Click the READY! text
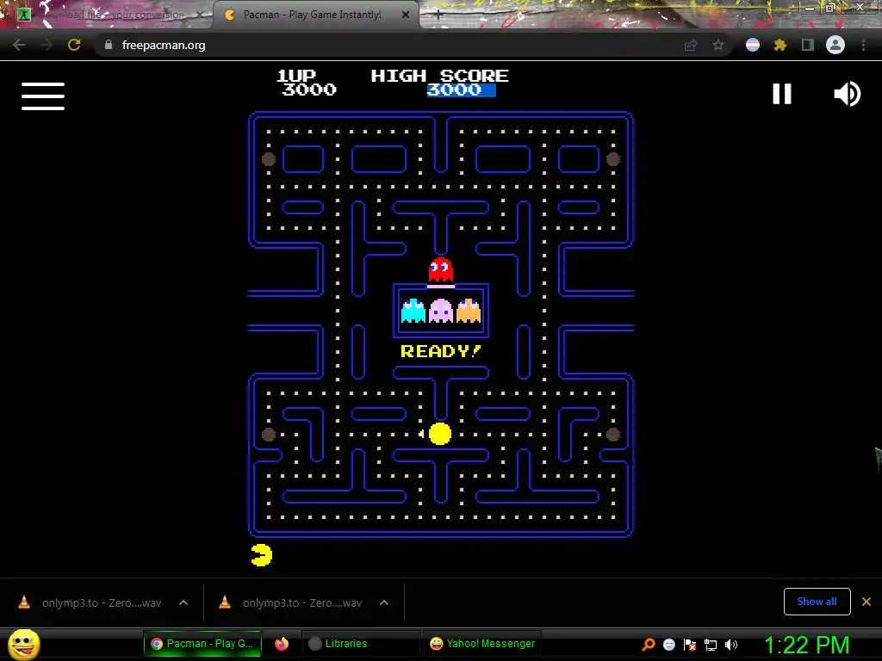The height and width of the screenshot is (661, 882). coord(440,351)
